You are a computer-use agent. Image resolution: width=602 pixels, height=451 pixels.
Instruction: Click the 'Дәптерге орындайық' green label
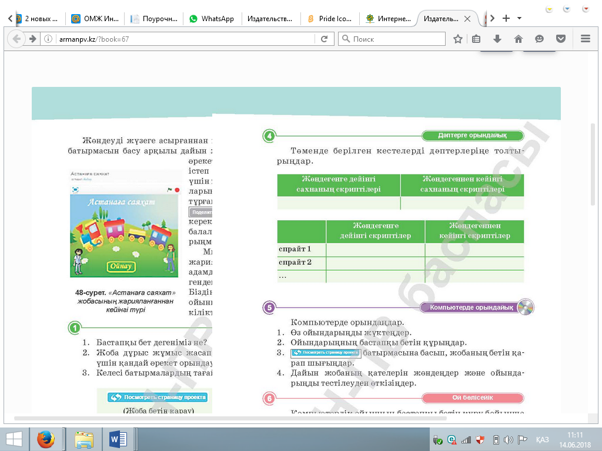pos(472,136)
